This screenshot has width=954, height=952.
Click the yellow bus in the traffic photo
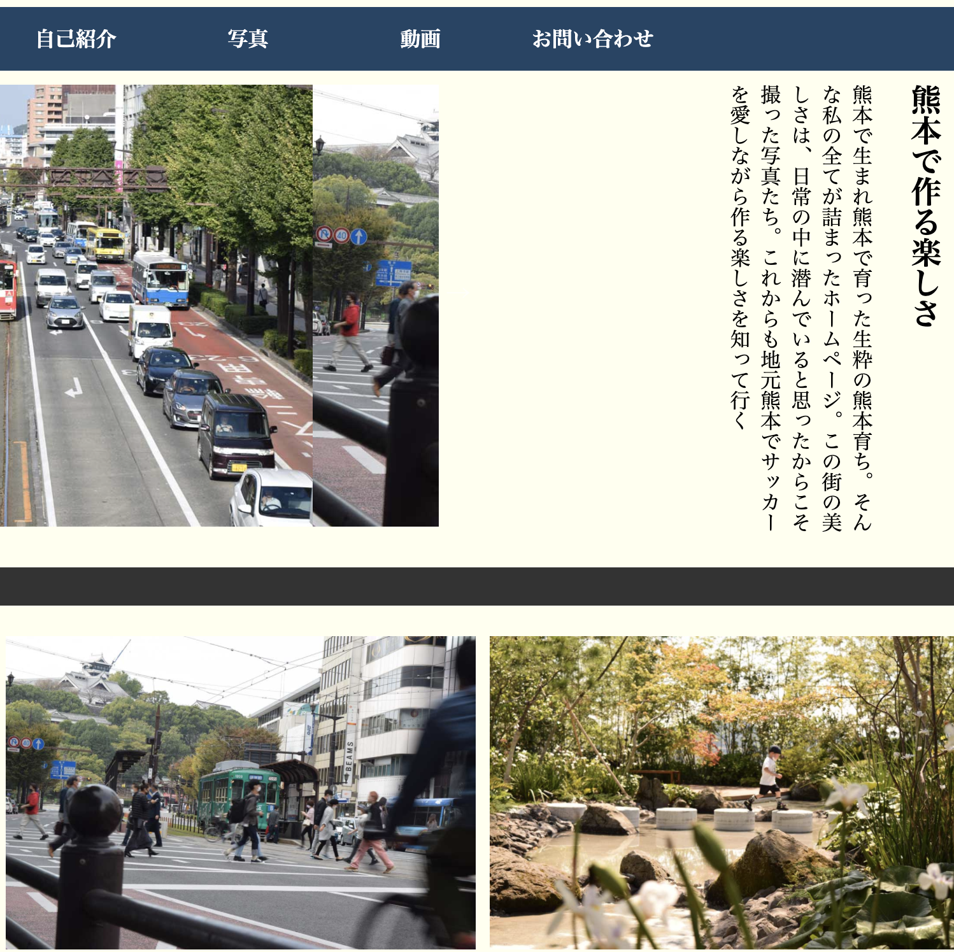106,244
